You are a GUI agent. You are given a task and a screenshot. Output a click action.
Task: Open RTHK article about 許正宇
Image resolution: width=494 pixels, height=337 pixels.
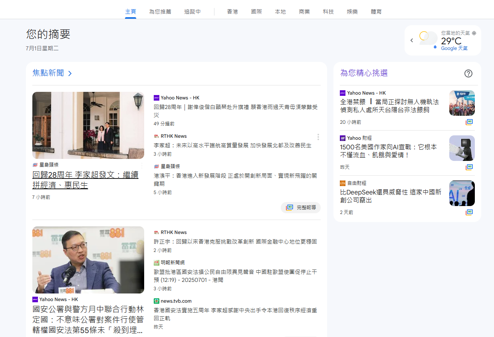[235, 242]
